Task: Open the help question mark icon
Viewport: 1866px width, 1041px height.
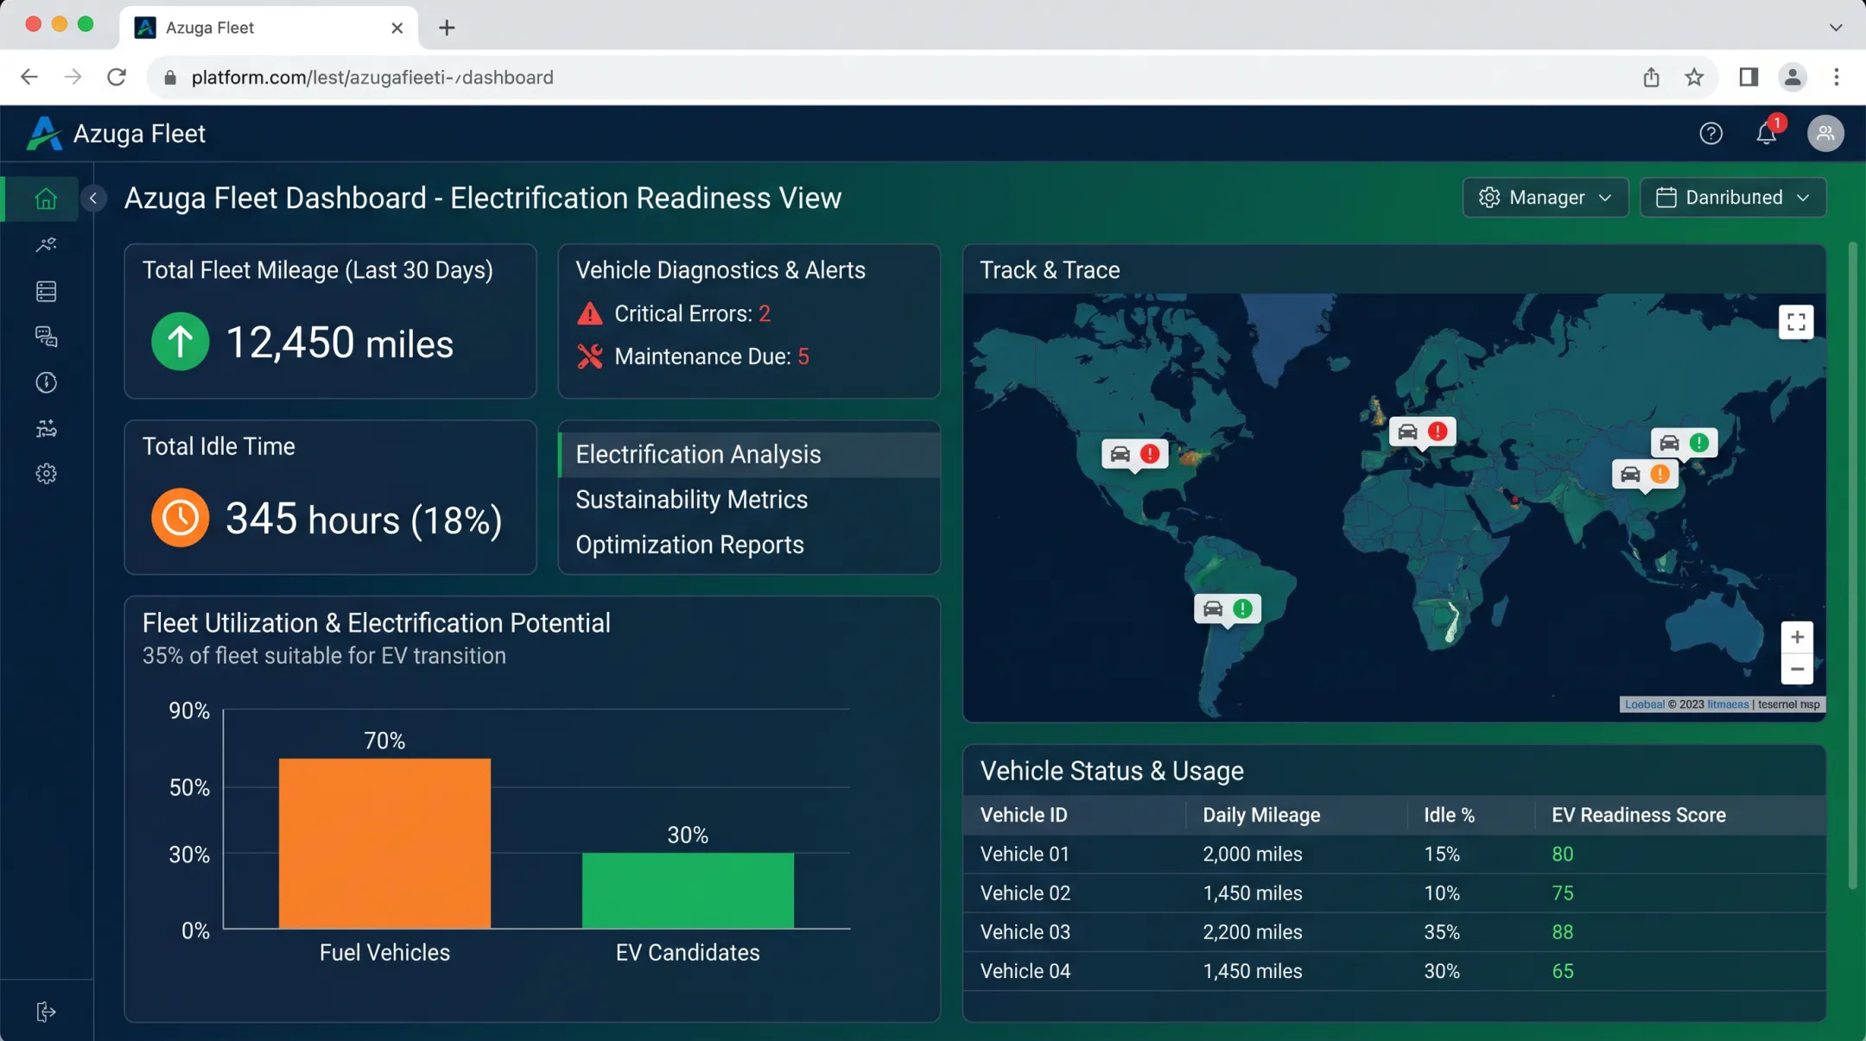Action: [x=1710, y=133]
